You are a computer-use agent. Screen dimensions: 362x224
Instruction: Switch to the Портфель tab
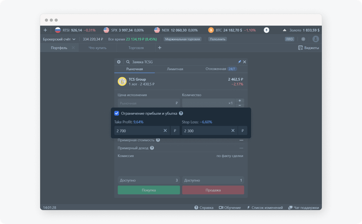(x=59, y=48)
